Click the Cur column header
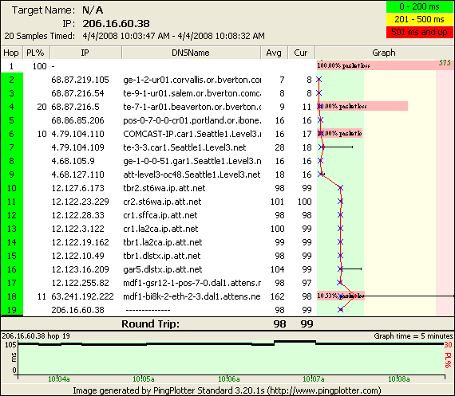Viewport: 455px width, 396px height. click(x=301, y=53)
